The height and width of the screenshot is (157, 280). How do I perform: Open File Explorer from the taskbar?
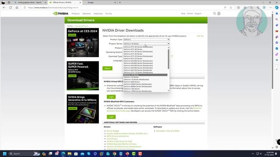(x=70, y=154)
